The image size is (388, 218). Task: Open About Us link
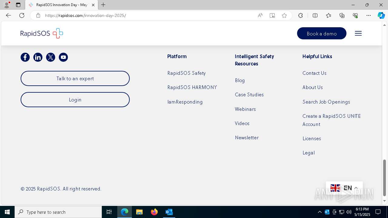(x=313, y=87)
